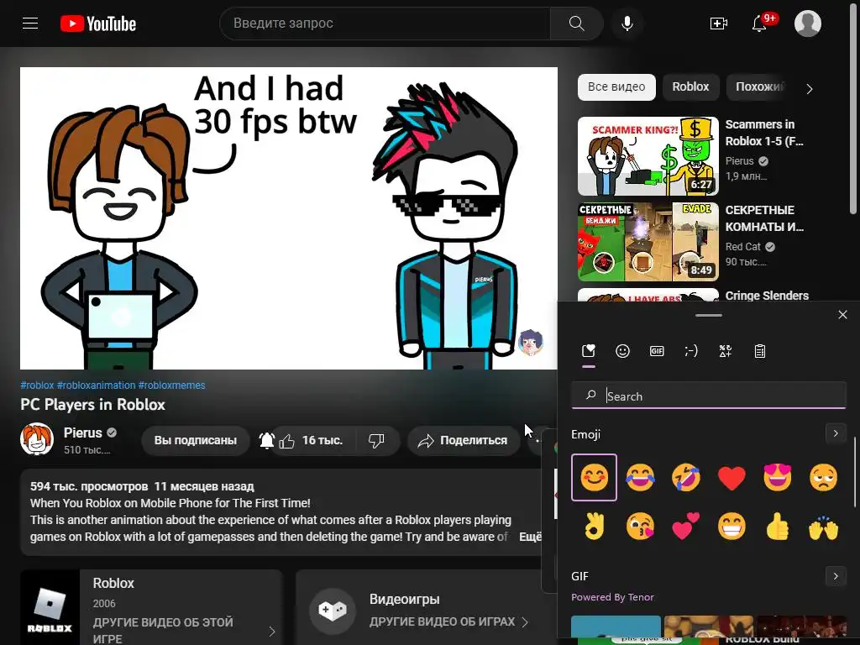Click the 'Вы подписаны' subscription button
860x645 pixels.
[x=195, y=440]
